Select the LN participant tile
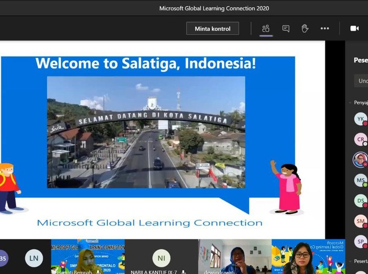 pos(34,258)
